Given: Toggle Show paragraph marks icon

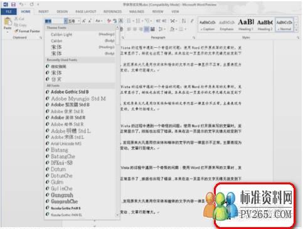Looking at the screenshot, I should [192, 21].
